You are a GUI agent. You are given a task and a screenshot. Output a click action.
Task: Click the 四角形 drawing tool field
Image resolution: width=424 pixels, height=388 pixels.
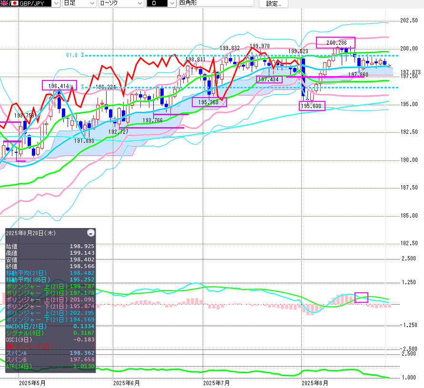point(217,3)
